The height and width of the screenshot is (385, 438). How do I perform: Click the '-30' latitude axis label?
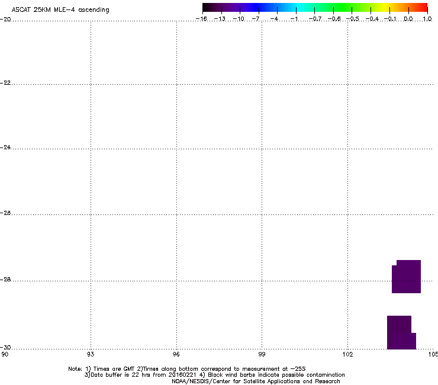(x=5, y=347)
